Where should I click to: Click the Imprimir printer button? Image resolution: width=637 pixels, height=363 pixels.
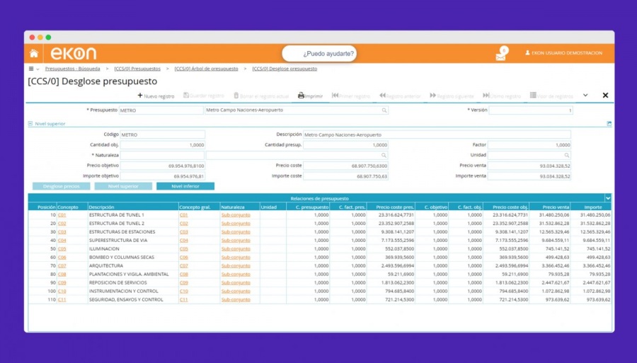pos(311,96)
